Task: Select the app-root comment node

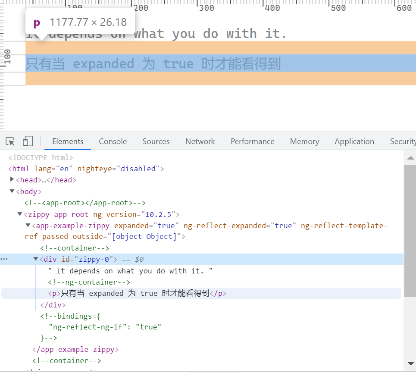Action: 85,203
